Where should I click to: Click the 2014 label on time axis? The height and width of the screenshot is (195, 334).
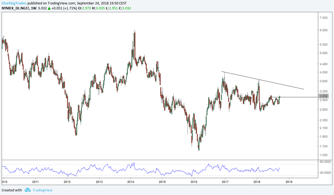[x=131, y=182]
